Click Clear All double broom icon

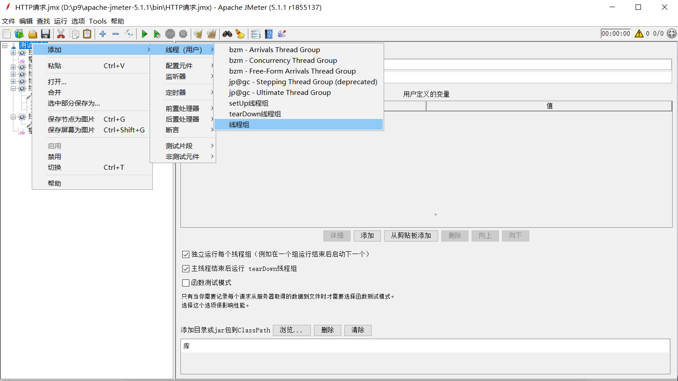[x=211, y=34]
